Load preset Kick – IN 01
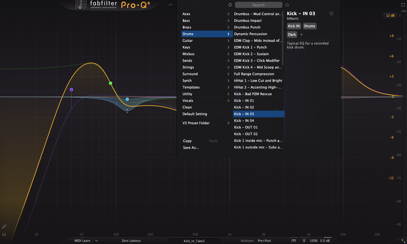The height and width of the screenshot is (244, 407). [259, 101]
